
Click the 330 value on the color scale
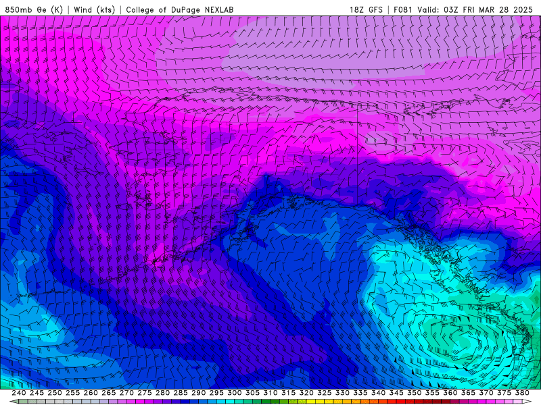(342, 393)
